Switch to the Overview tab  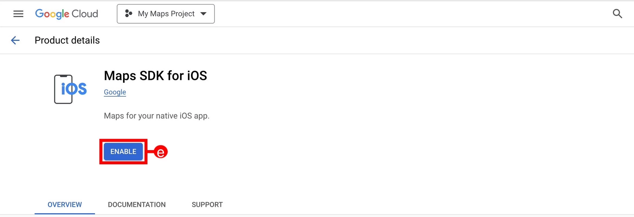(65, 205)
